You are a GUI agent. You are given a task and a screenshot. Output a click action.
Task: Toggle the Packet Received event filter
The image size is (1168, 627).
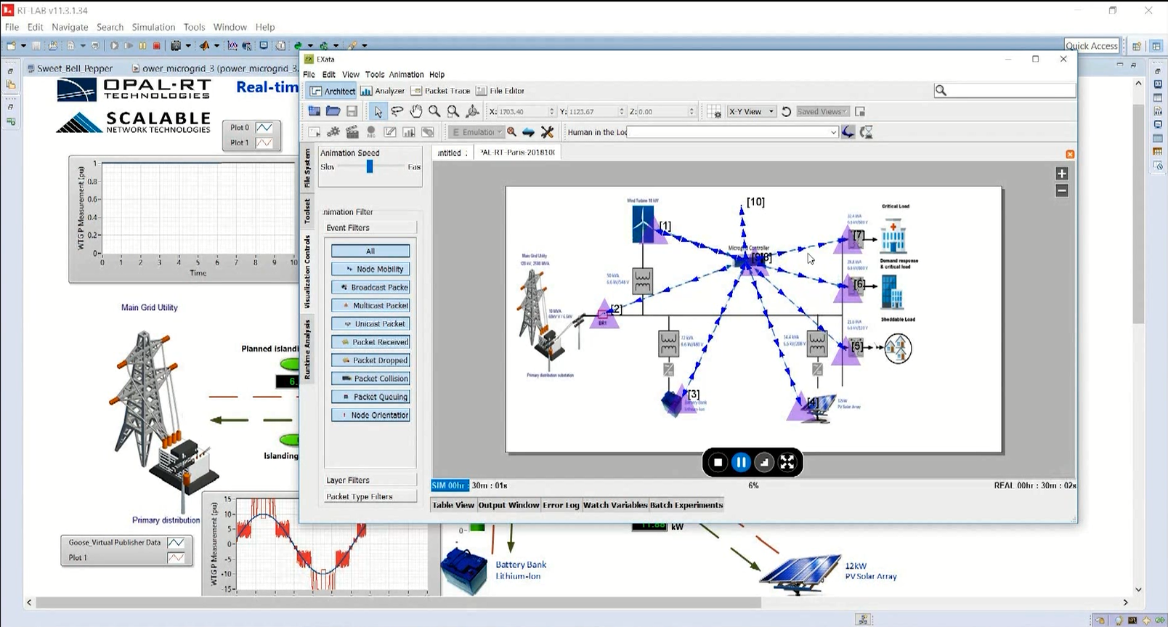click(x=370, y=341)
